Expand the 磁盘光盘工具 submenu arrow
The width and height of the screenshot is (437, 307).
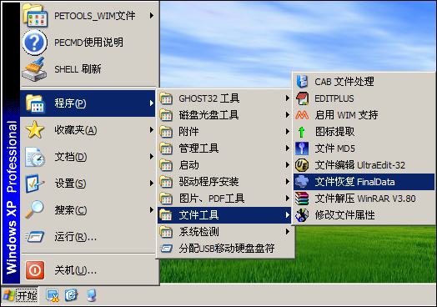(x=288, y=115)
